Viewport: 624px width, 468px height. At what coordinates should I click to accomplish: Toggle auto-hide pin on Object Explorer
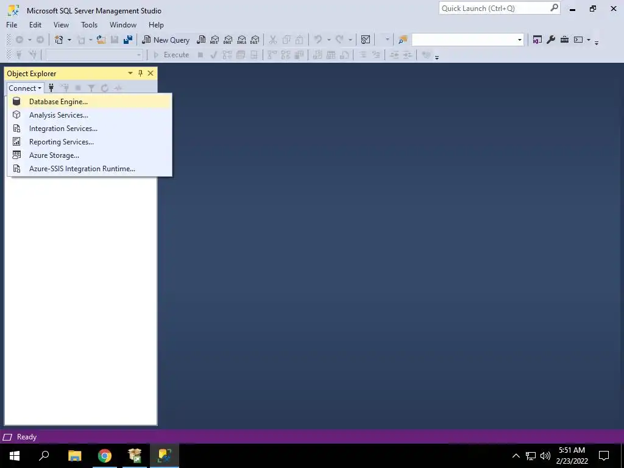[140, 73]
